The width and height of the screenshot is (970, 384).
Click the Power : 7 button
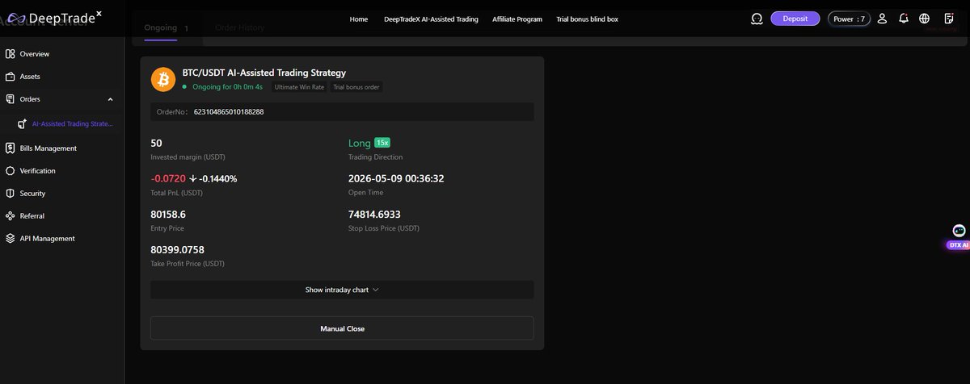[849, 19]
